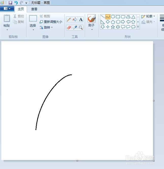Select the Rounded rectangular callout shape
This screenshot has width=164, height=169.
pyautogui.click(x=123, y=27)
